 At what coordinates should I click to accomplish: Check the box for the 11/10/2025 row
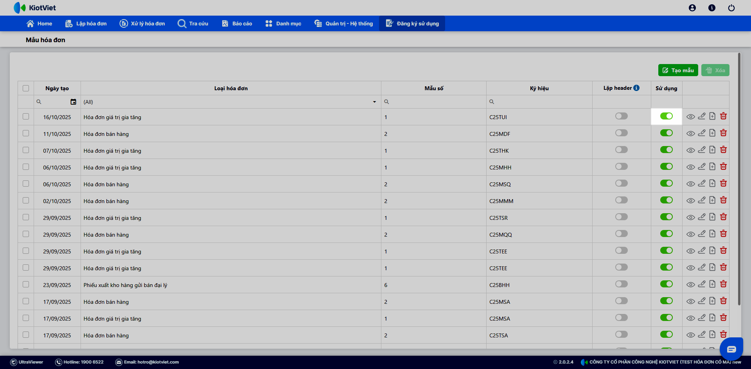(x=26, y=133)
